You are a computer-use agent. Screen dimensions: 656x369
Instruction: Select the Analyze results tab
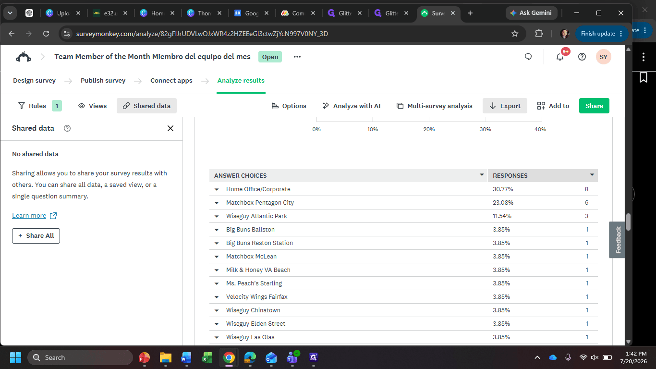(241, 81)
